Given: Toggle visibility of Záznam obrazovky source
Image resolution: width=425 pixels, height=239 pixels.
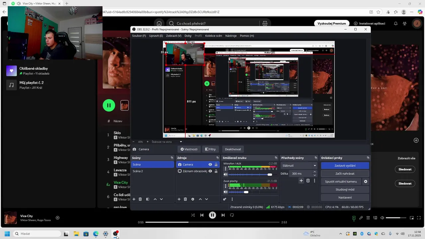Looking at the screenshot, I should tap(210, 171).
